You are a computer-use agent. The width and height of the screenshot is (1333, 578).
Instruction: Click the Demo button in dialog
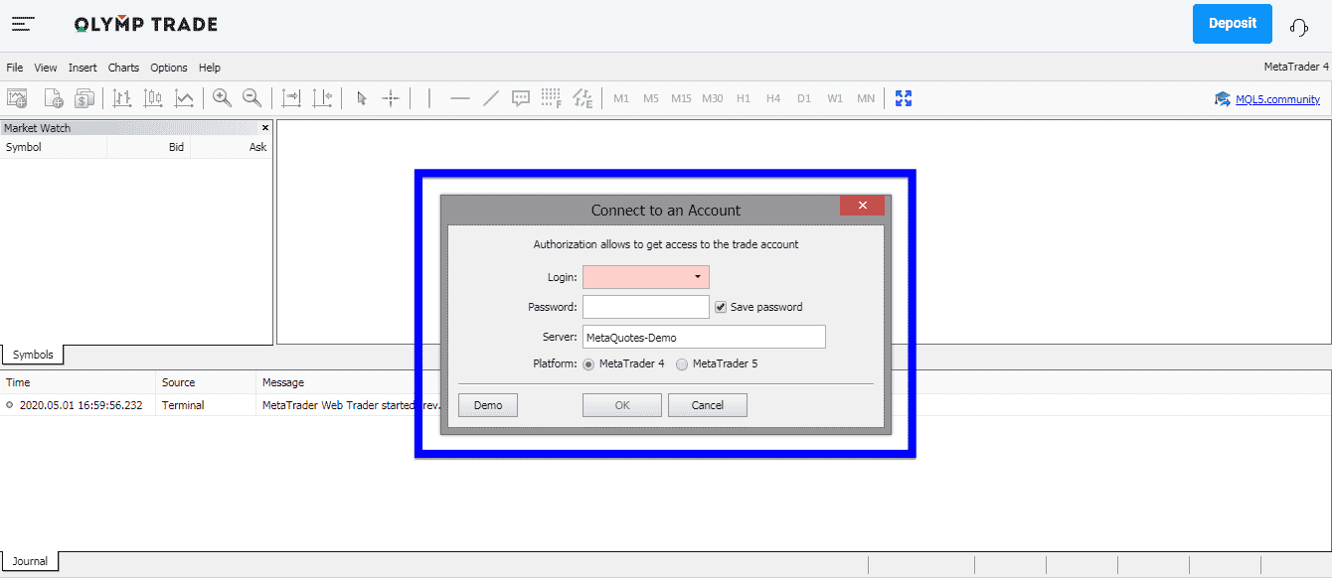(x=488, y=405)
